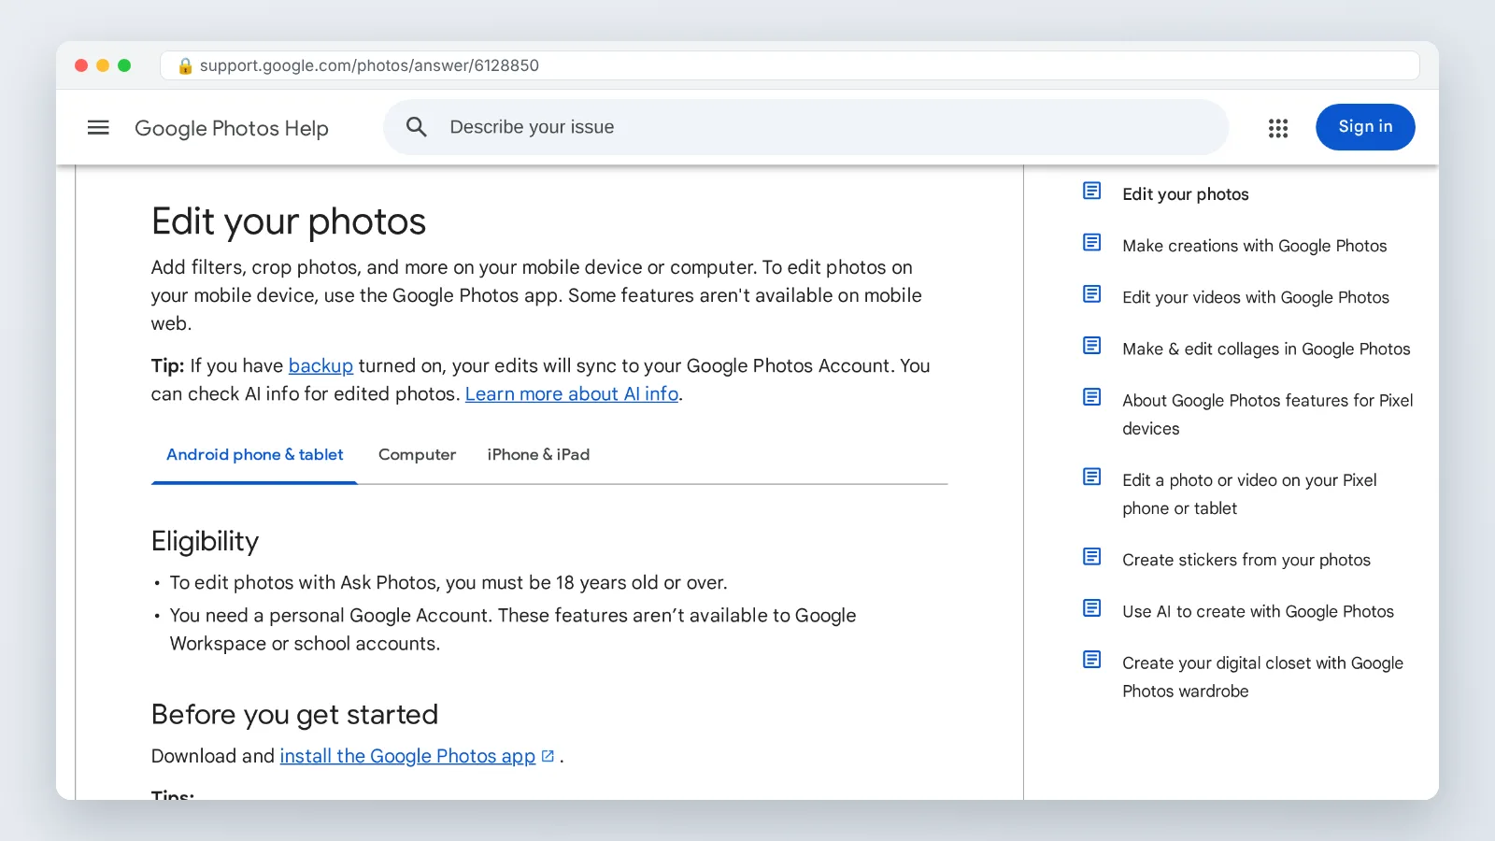1495x841 pixels.
Task: Open Edit your photos sidebar article
Action: click(x=1185, y=194)
